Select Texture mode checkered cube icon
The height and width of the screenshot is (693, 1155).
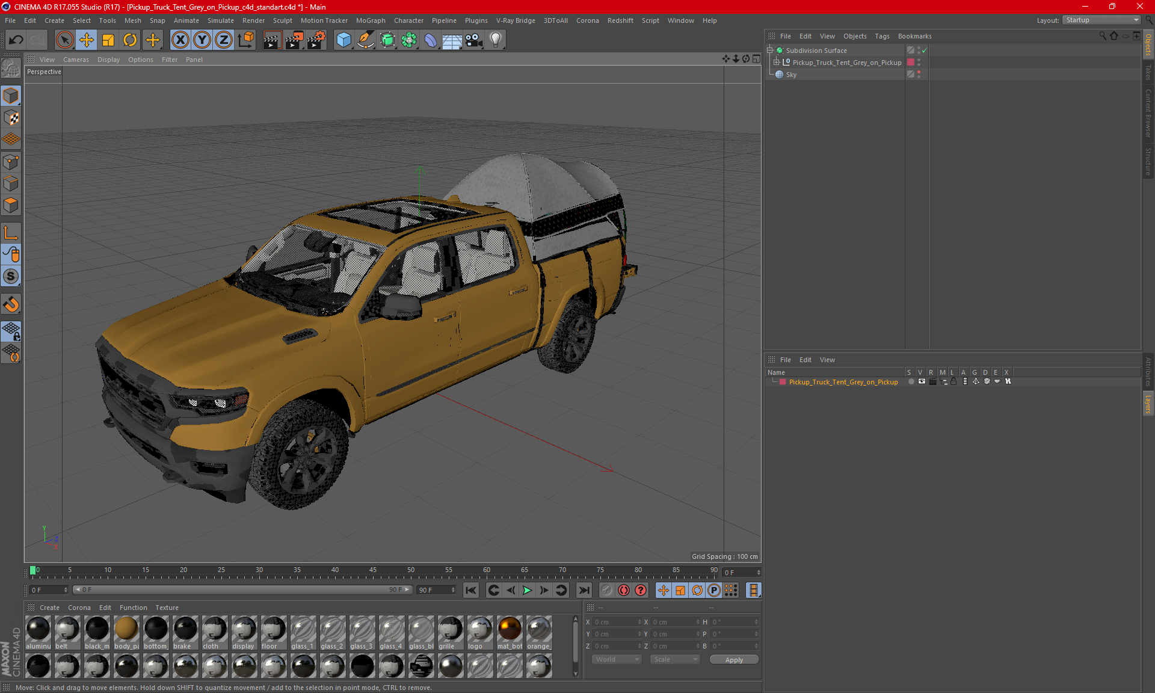(x=11, y=118)
